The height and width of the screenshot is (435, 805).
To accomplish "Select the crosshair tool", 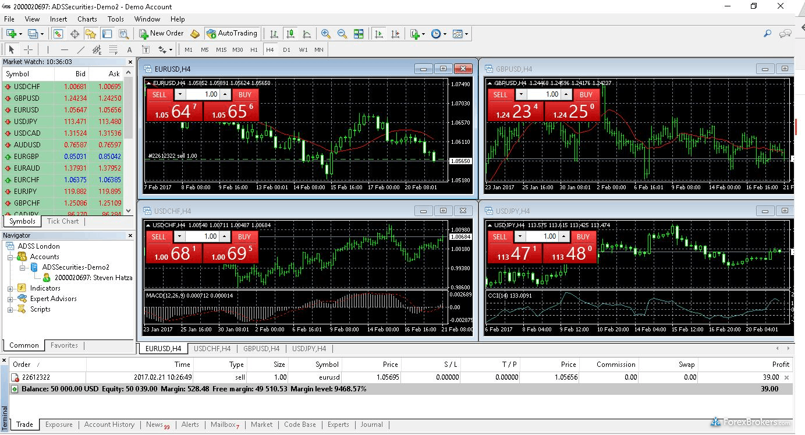I will pos(28,49).
